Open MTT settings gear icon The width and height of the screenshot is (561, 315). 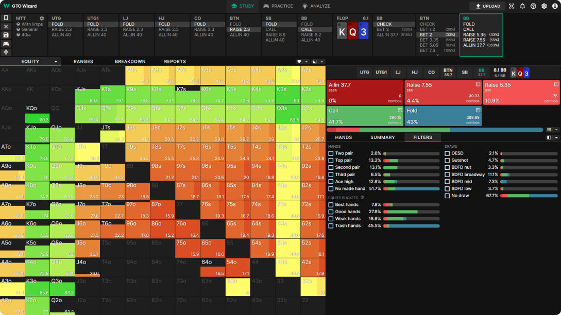pos(42,18)
